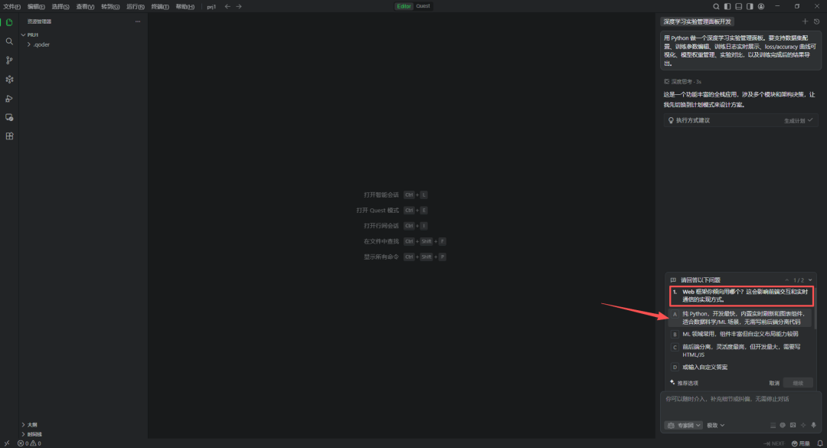Click the microphone voice input icon
827x448 pixels.
click(814, 425)
